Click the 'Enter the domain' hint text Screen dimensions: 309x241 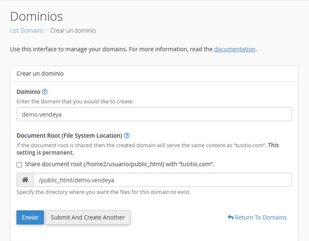75,101
